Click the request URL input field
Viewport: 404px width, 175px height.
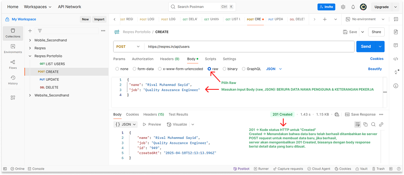coord(246,47)
